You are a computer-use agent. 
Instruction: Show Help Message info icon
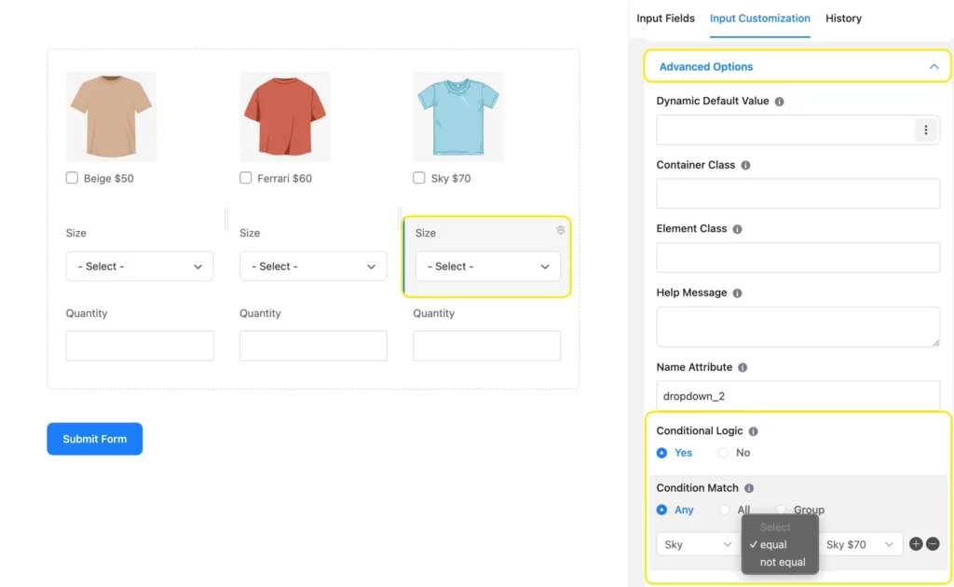(738, 293)
